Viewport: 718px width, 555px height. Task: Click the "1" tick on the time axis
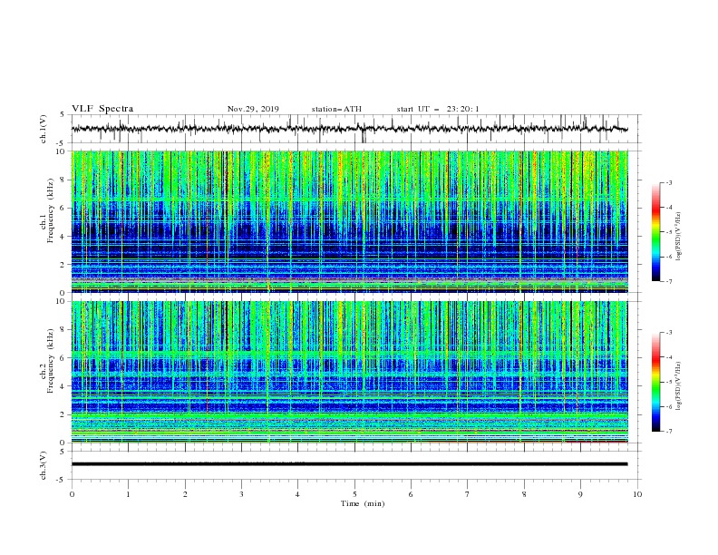point(129,494)
